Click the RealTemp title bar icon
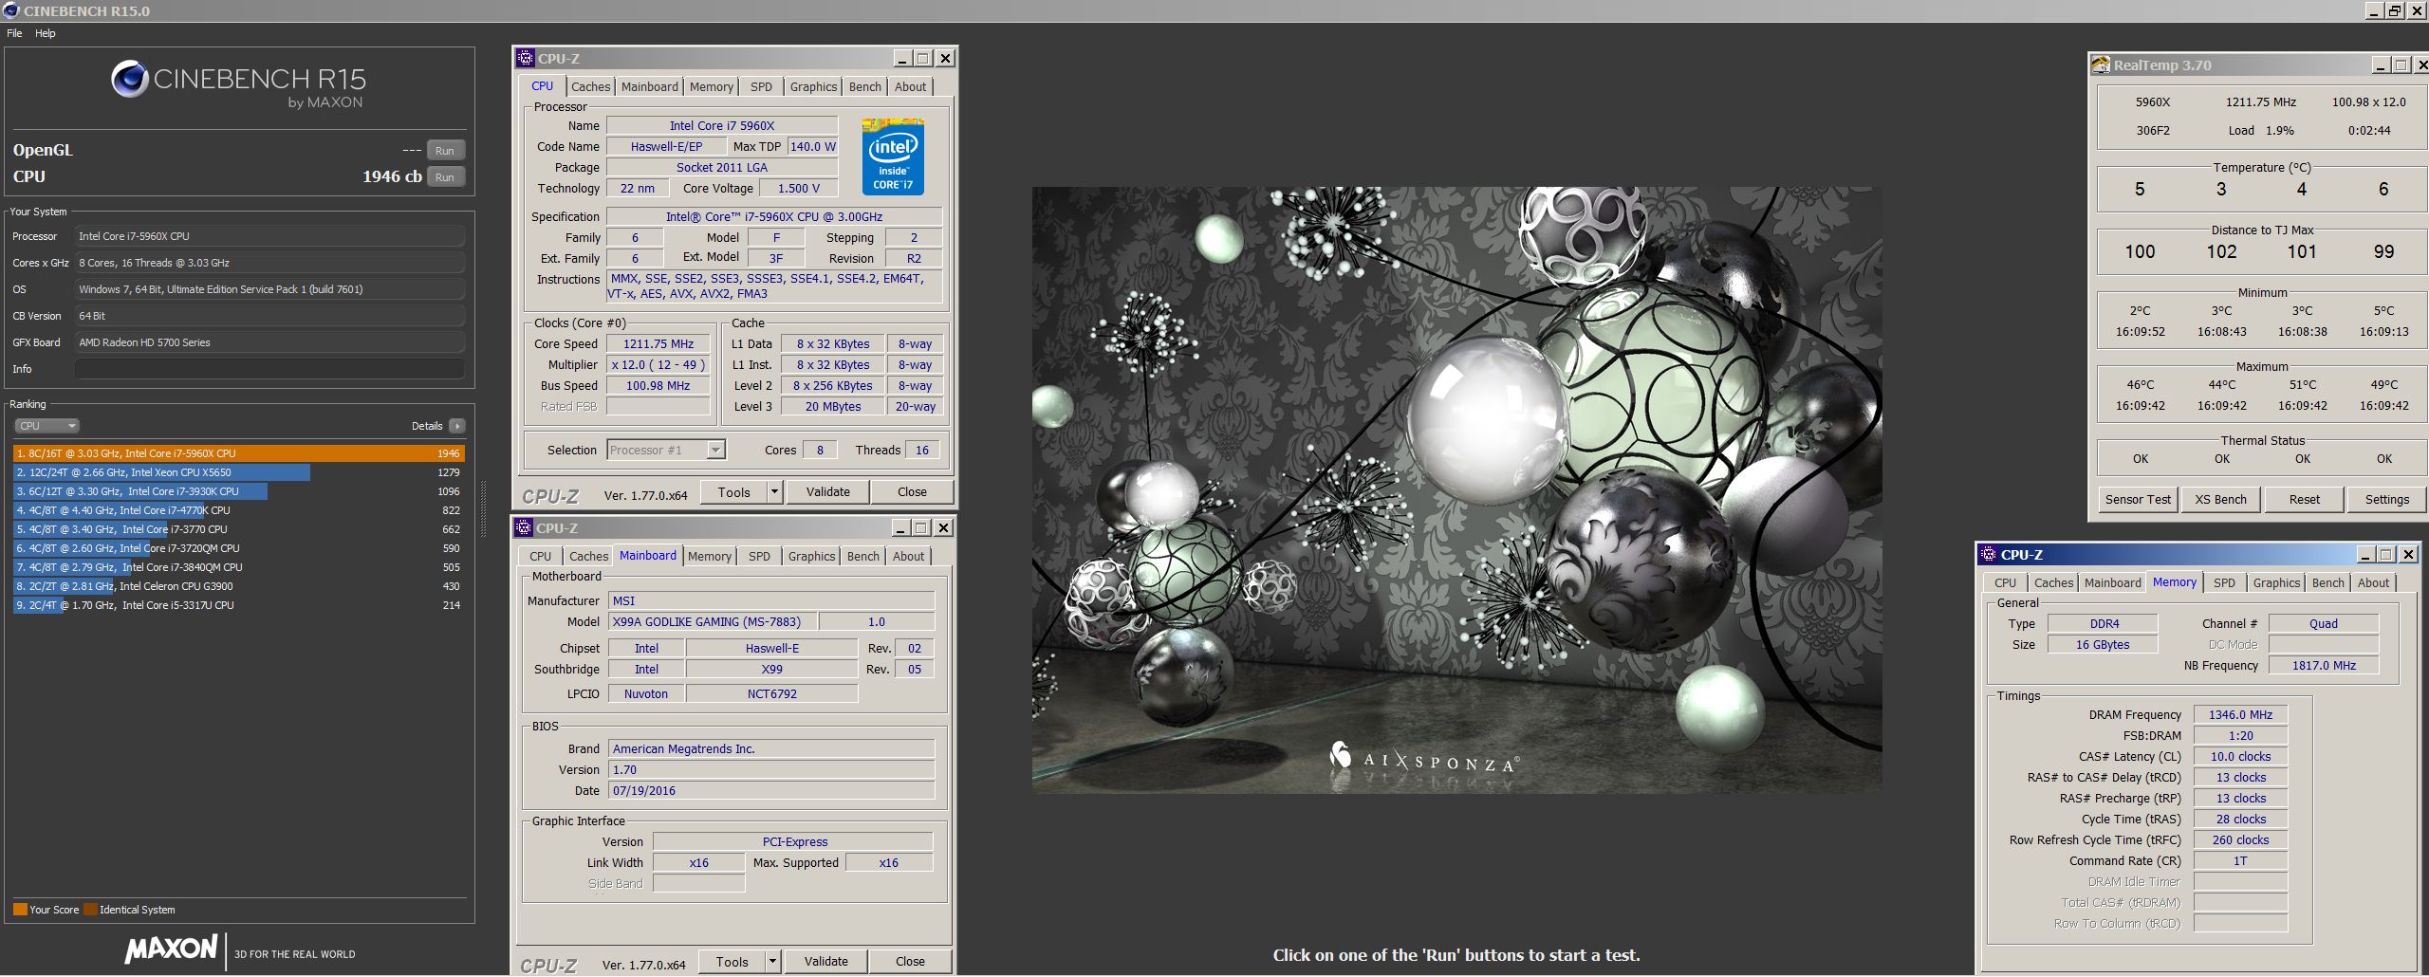This screenshot has height=977, width=2429. pos(2101,65)
